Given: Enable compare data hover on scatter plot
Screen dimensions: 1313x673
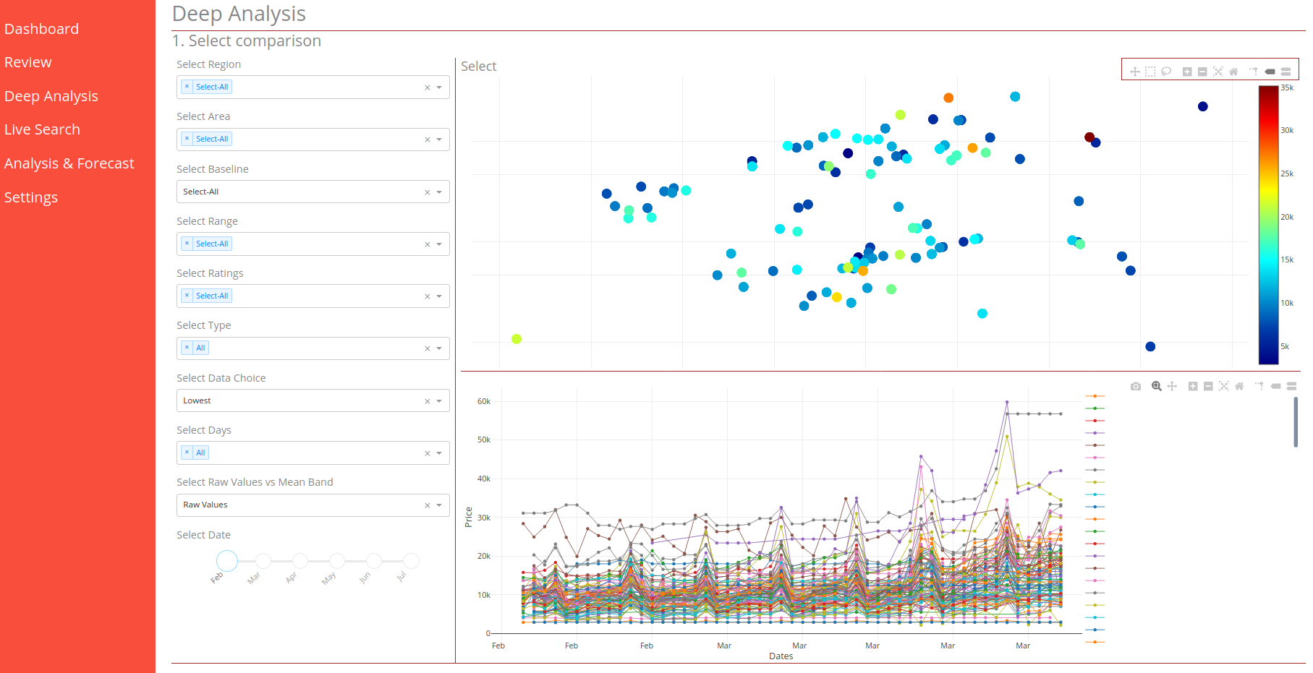Looking at the screenshot, I should pos(1286,72).
